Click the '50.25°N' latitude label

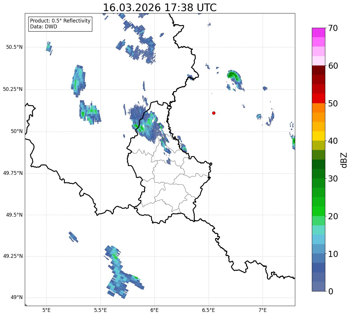point(13,89)
